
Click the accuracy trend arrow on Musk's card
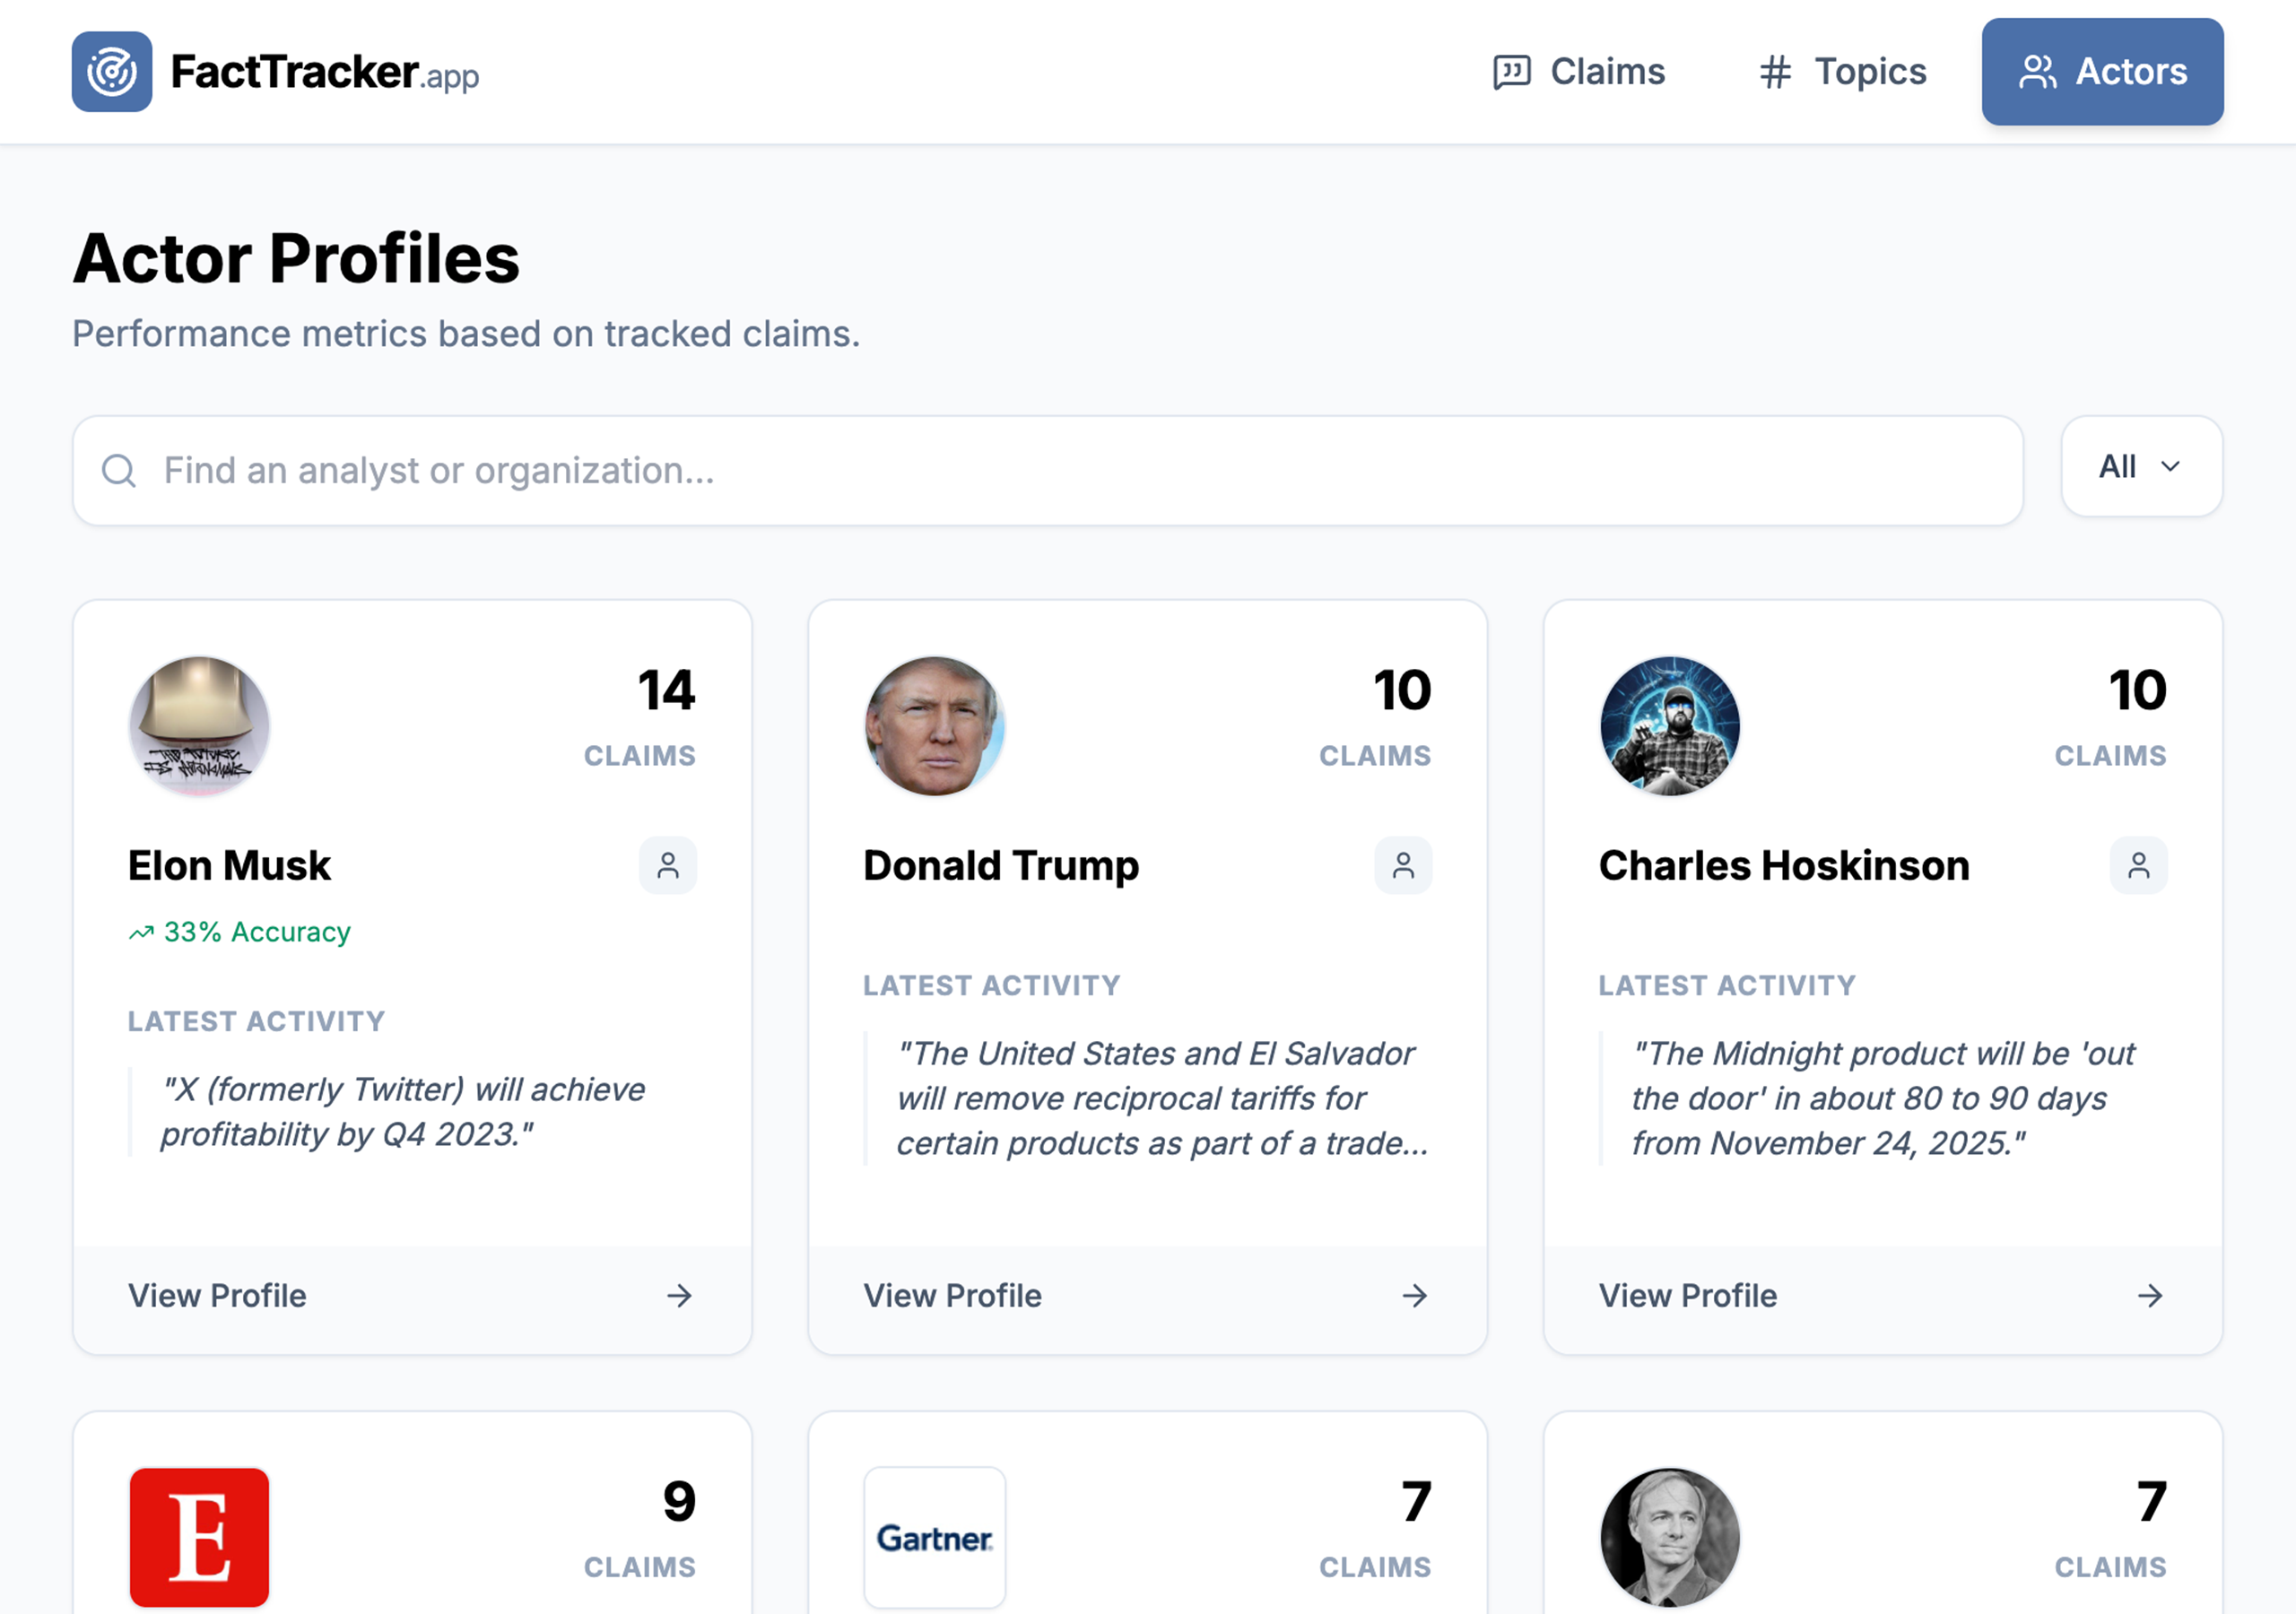point(143,930)
